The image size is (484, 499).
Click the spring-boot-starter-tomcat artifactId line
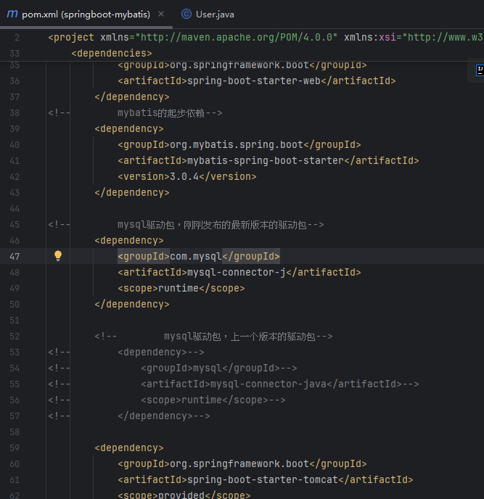pos(266,479)
